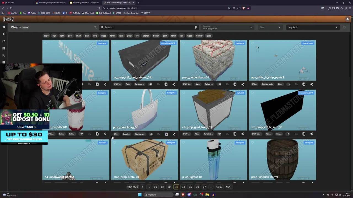Jump to last page 1,957
Viewport: 353px width, 198px height.
pos(219,187)
